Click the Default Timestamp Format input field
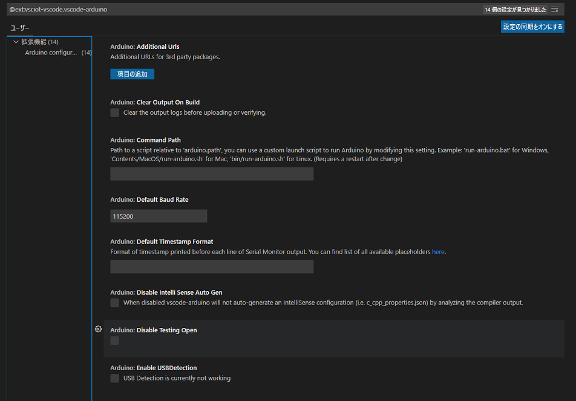The height and width of the screenshot is (401, 576). [212, 267]
